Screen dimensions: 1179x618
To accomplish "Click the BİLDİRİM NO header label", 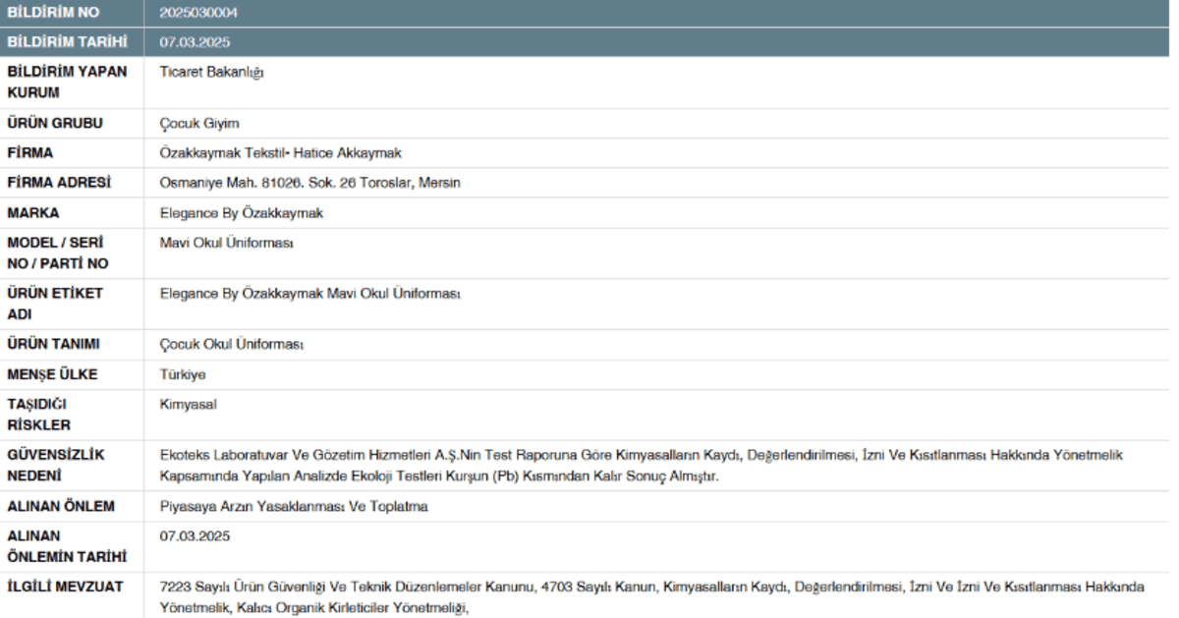I will click(x=53, y=13).
